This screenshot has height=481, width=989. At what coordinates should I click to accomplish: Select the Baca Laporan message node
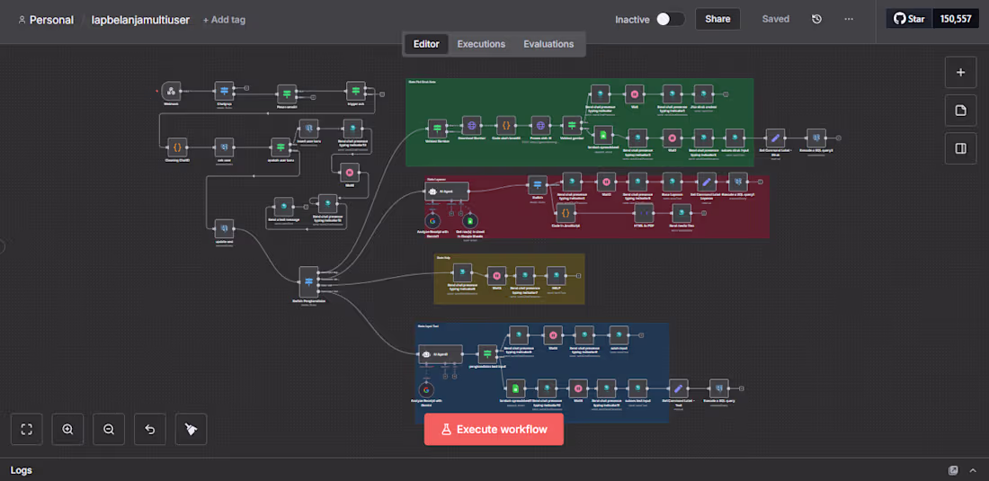pyautogui.click(x=673, y=183)
